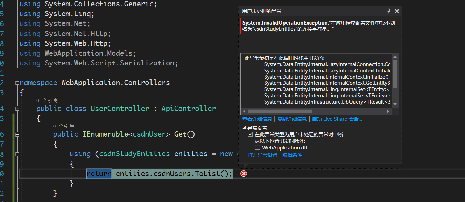The width and height of the screenshot is (465, 202).
Task: Select the InternalContext.Initialize() call stack entry
Action: point(327,77)
